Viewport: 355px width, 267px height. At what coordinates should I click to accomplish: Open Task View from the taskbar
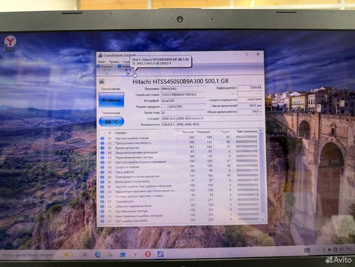pyautogui.click(x=85, y=255)
